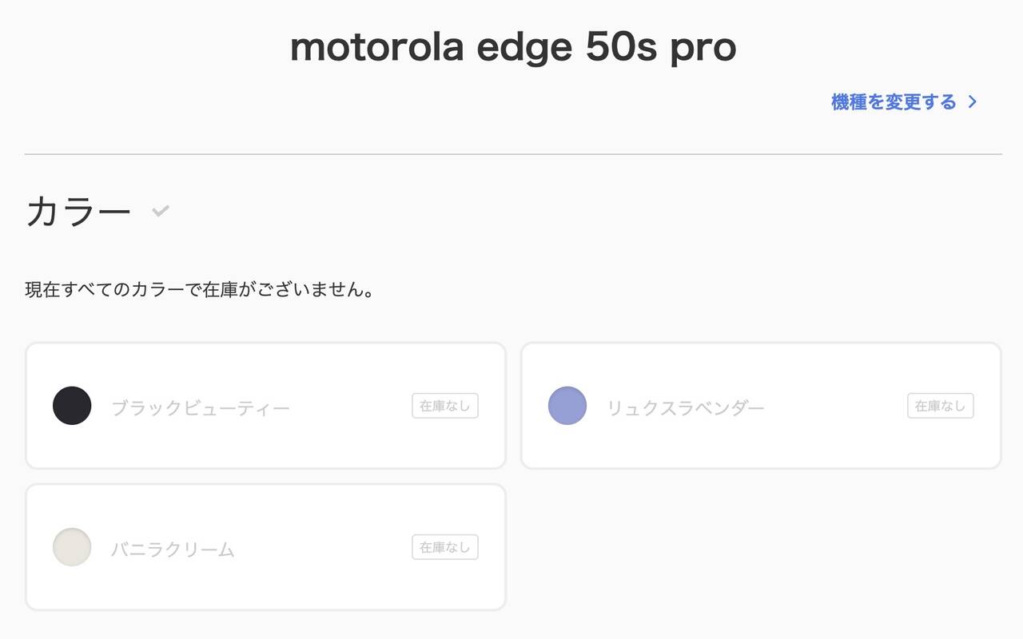Image resolution: width=1023 pixels, height=639 pixels.
Task: Click the checkmark icon beside カラー
Action: coord(160,211)
